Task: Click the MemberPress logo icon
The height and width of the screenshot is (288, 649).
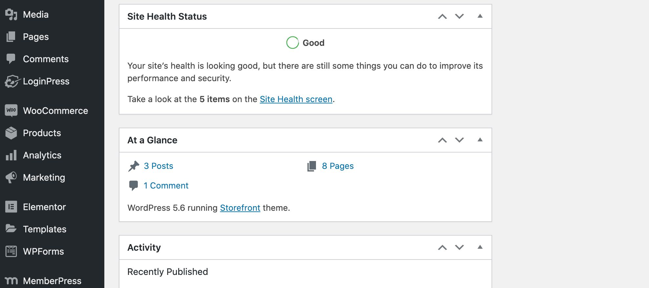Action: tap(11, 281)
